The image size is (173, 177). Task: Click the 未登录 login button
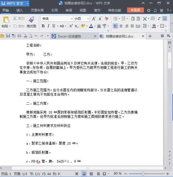tap(135, 10)
